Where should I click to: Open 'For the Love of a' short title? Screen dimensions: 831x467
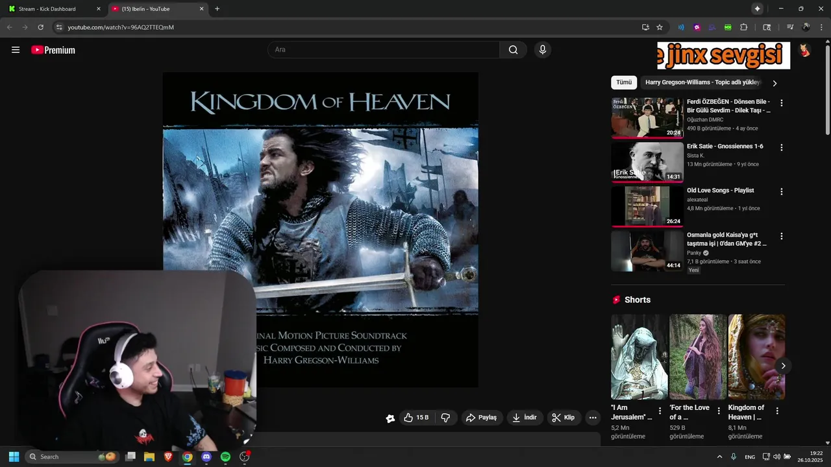point(689,413)
